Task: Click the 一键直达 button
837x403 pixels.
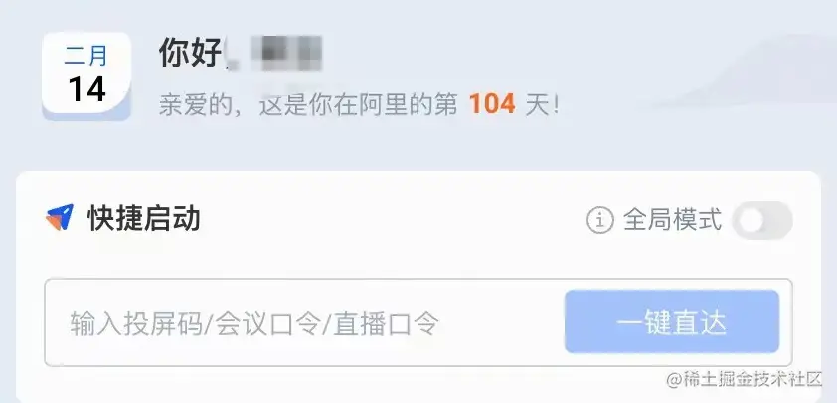Action: pos(672,322)
